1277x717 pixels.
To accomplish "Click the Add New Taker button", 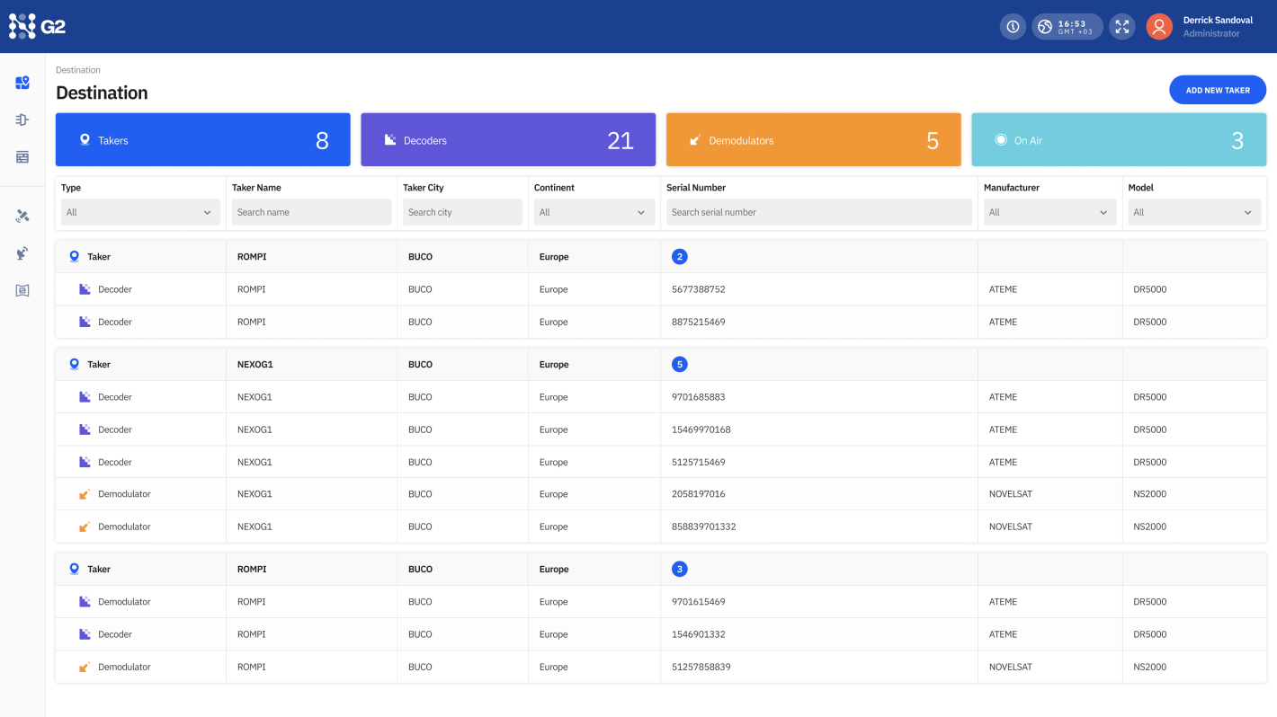I will click(x=1217, y=90).
